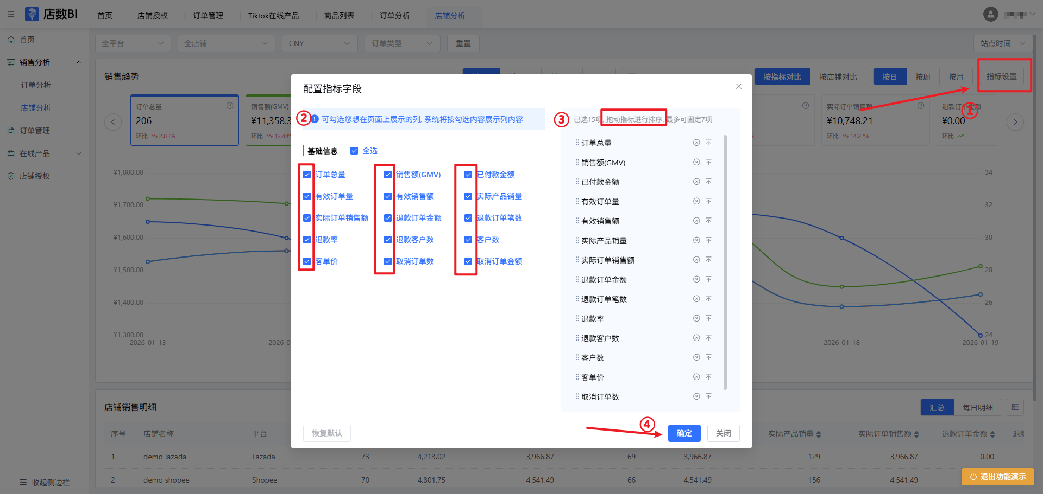Close the 配置指标字段 dialog

(x=738, y=87)
